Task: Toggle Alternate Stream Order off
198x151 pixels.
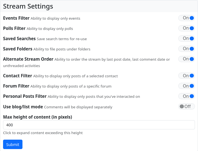Action: 186,59
